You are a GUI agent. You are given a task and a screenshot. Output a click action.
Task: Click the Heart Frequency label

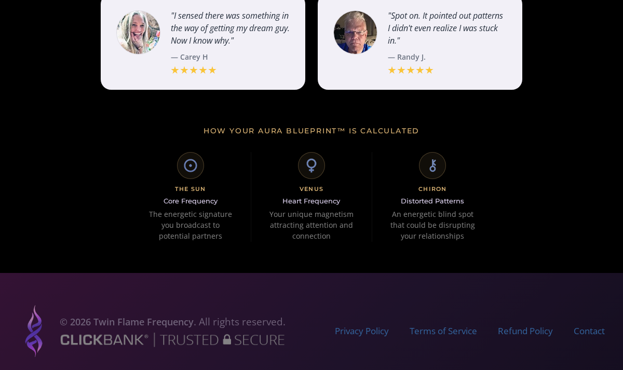click(311, 201)
